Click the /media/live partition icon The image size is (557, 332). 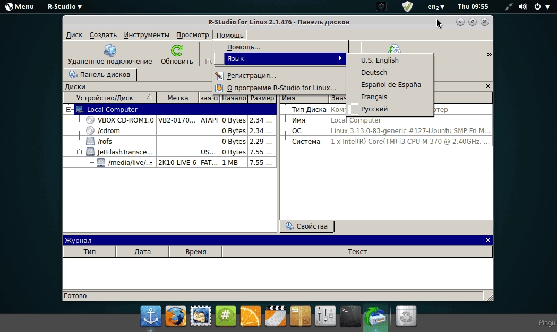[101, 162]
